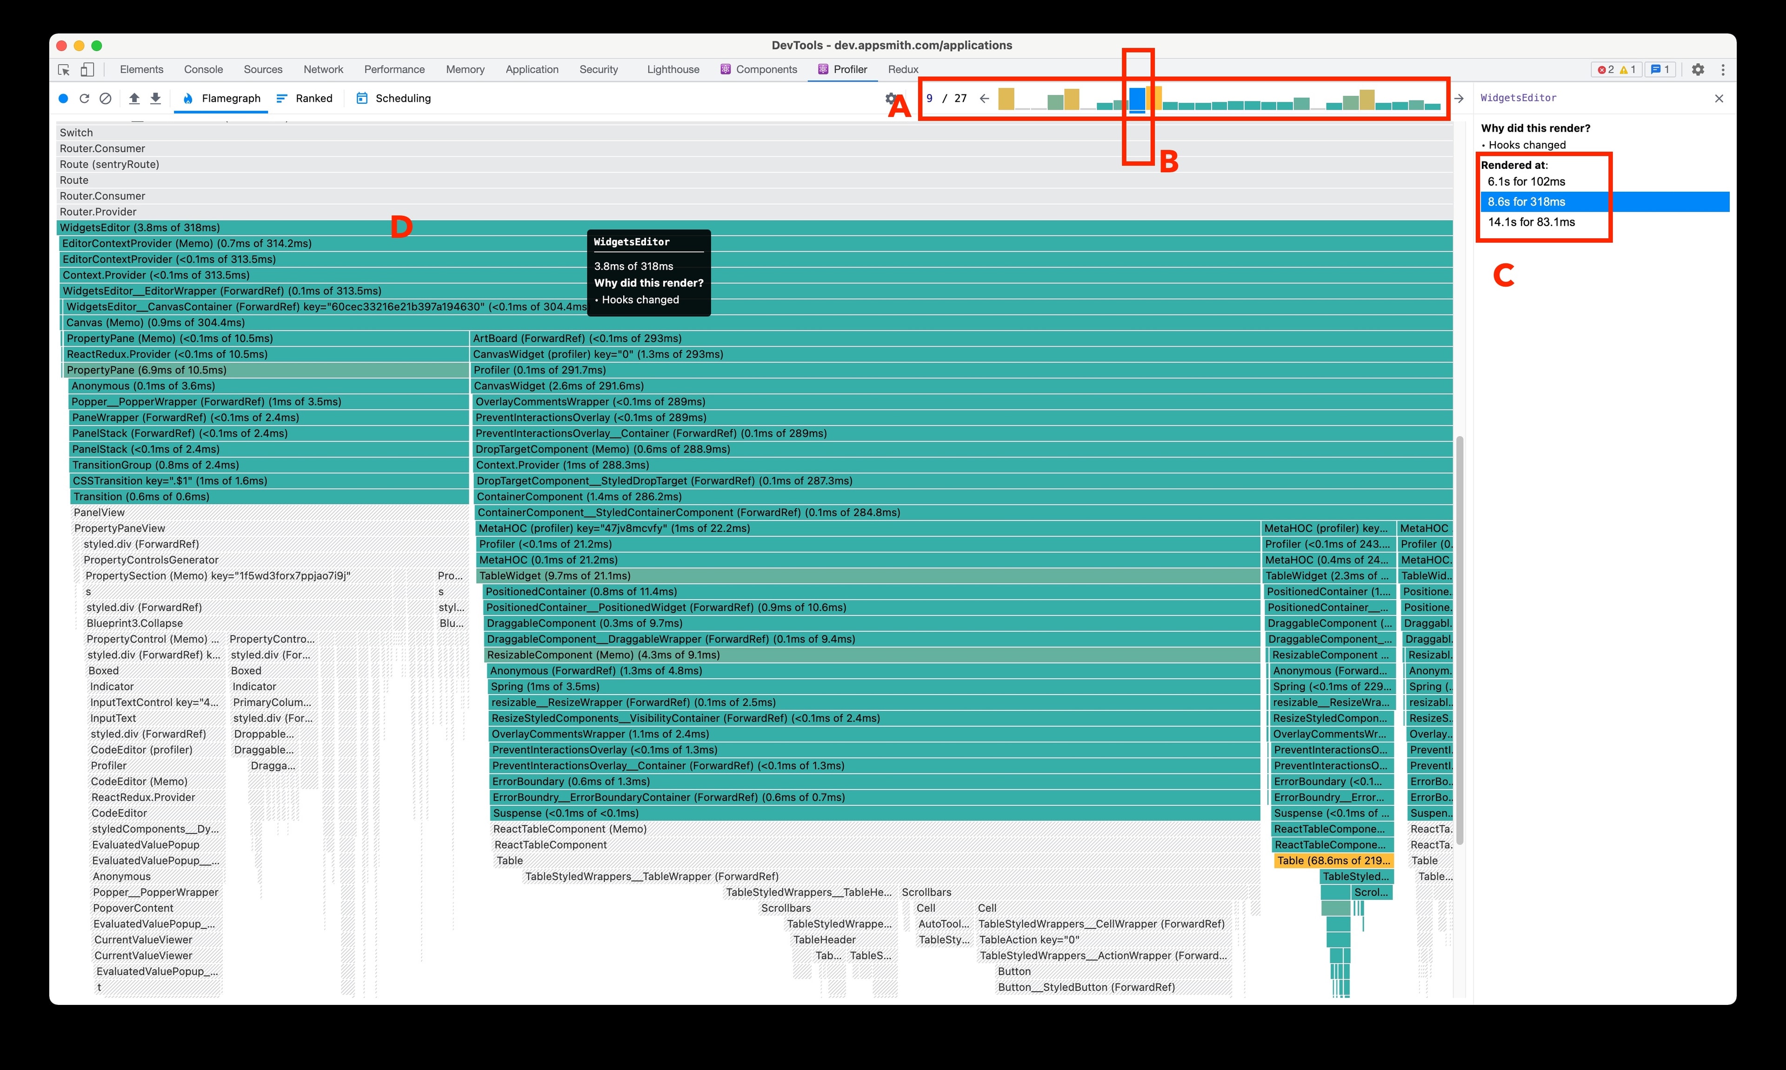Open the Security tab

(598, 70)
